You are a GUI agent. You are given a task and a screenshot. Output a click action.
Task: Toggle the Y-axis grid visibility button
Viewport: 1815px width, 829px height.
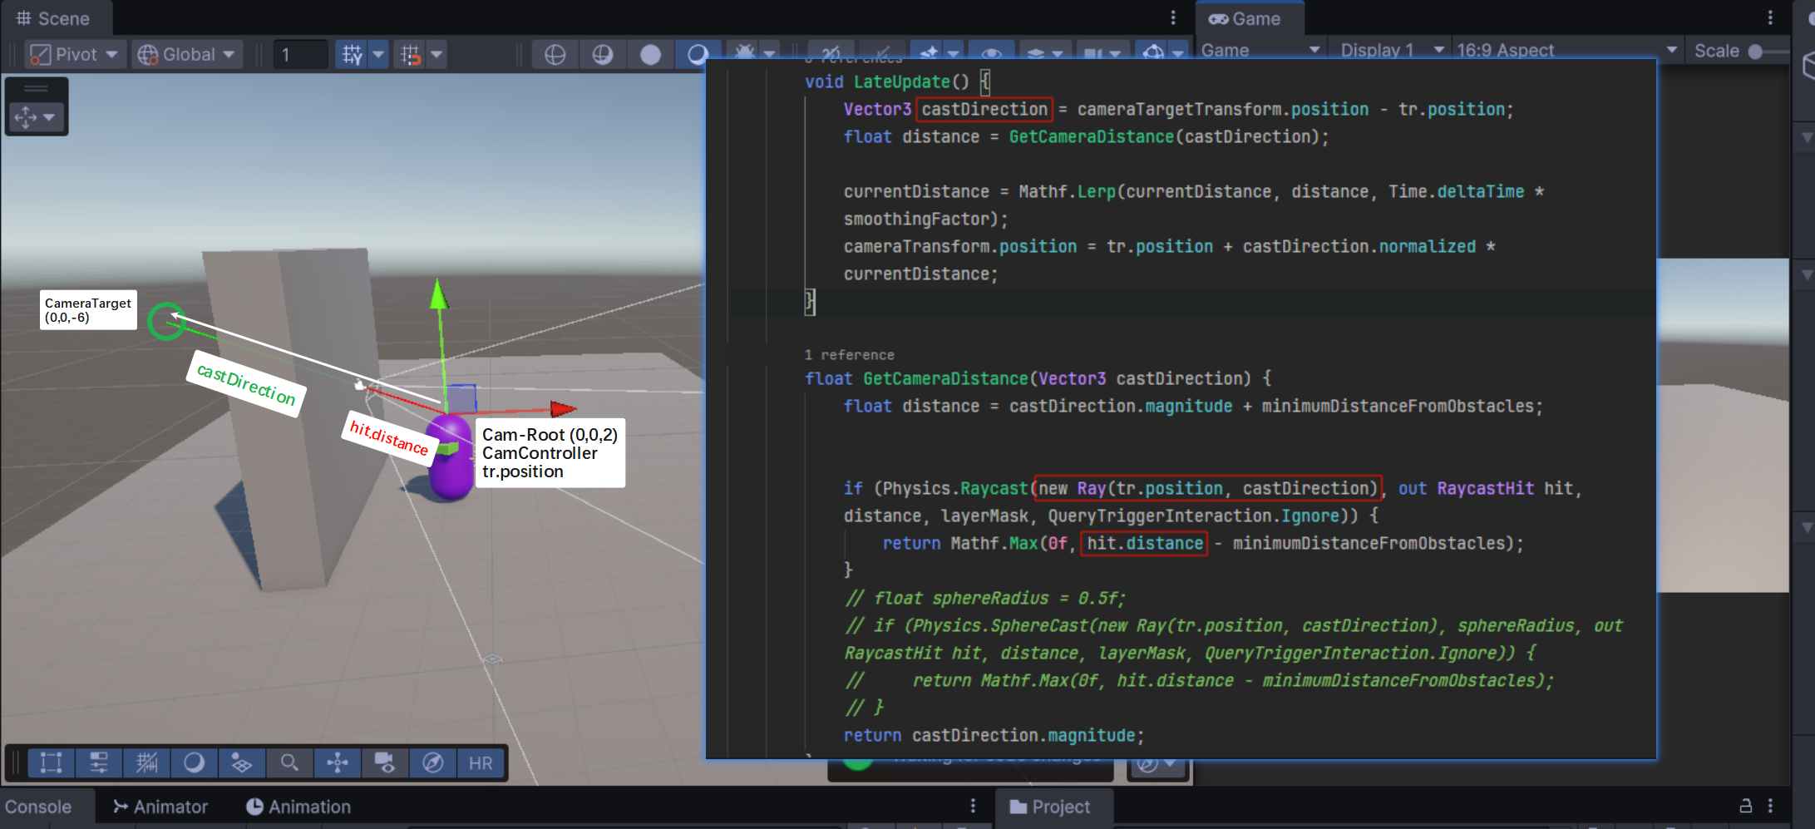click(x=352, y=55)
